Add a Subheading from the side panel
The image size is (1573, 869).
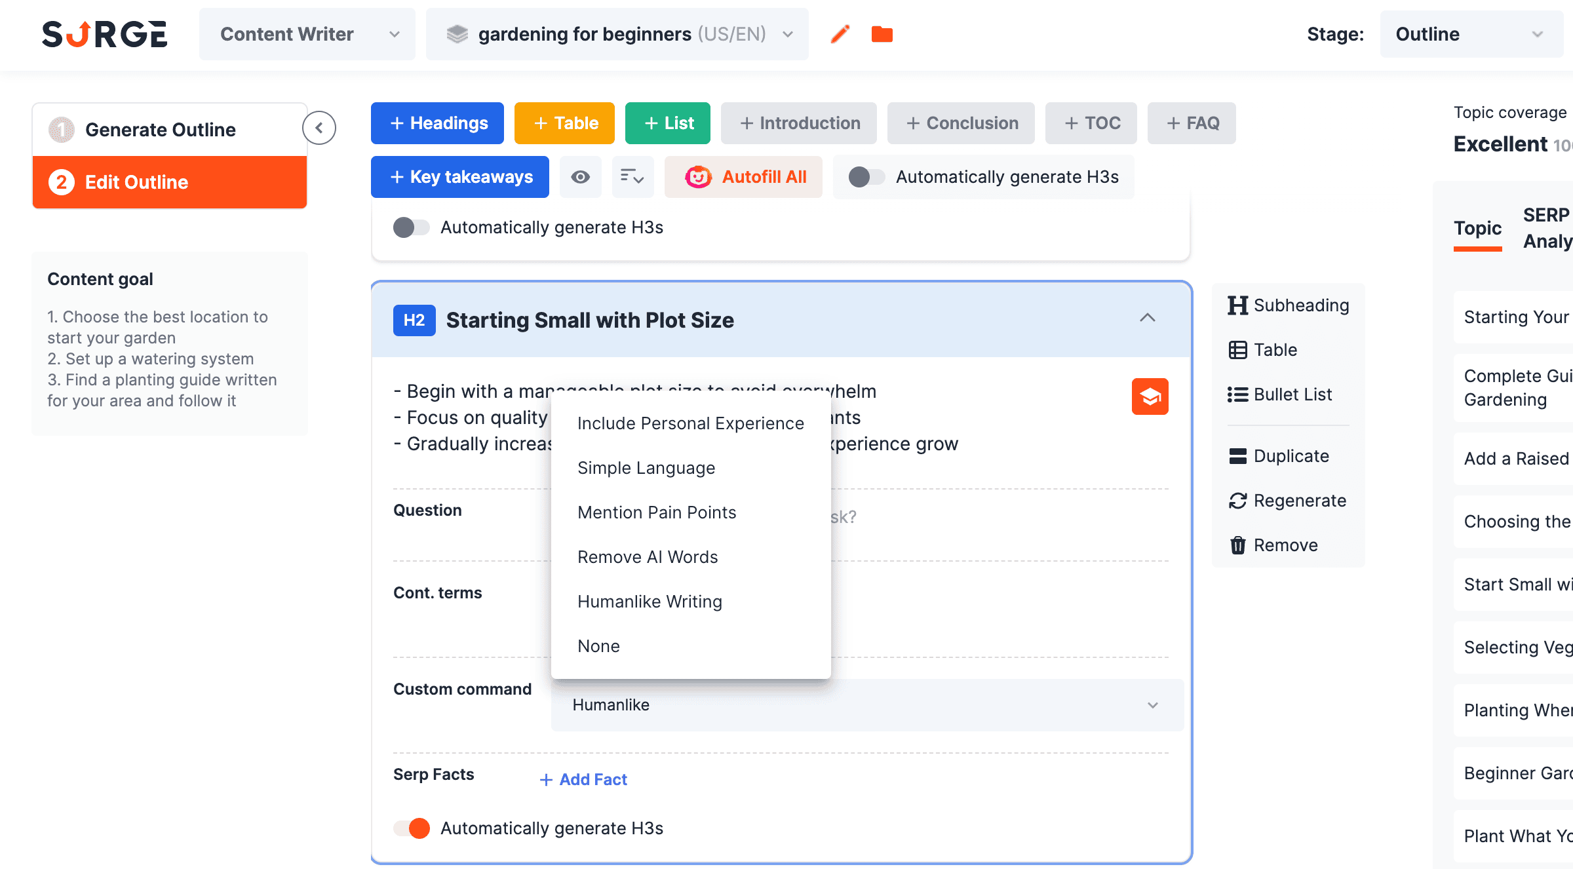pyautogui.click(x=1288, y=305)
